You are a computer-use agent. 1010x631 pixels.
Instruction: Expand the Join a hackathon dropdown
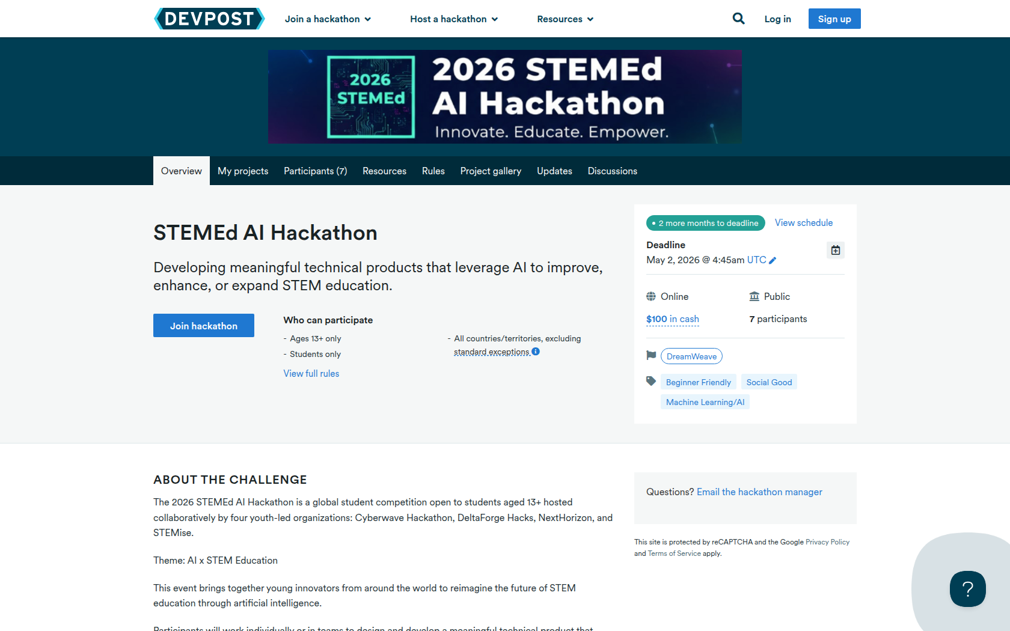[x=328, y=19]
